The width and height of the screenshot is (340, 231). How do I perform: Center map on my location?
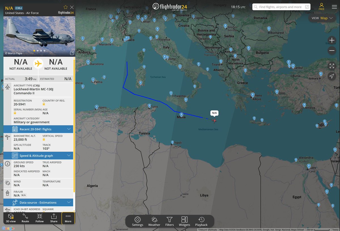click(332, 76)
